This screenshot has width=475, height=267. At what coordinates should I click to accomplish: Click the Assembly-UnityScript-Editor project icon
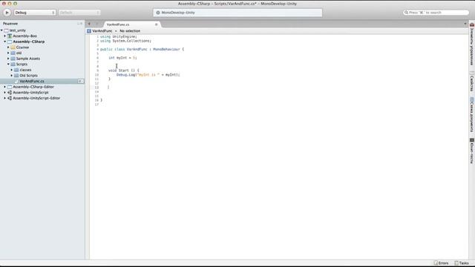click(10, 98)
